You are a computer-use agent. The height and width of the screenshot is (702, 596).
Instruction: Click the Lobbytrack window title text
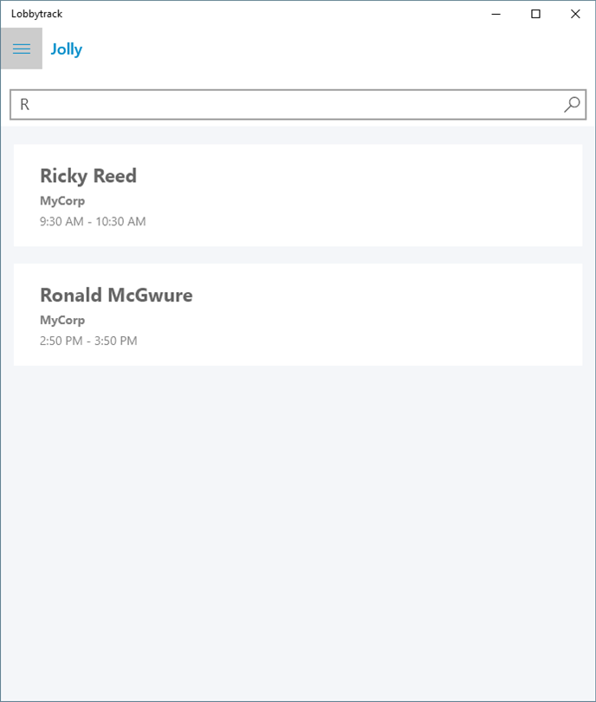click(x=36, y=14)
